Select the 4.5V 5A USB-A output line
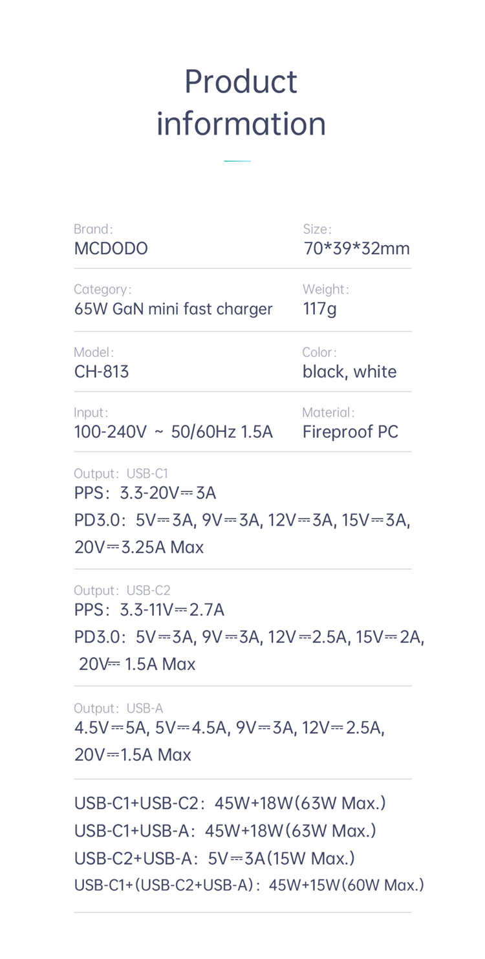The width and height of the screenshot is (485, 959). click(230, 728)
